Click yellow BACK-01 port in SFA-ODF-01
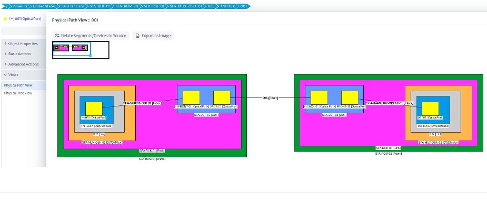The width and height of the screenshot is (487, 205). (222, 98)
